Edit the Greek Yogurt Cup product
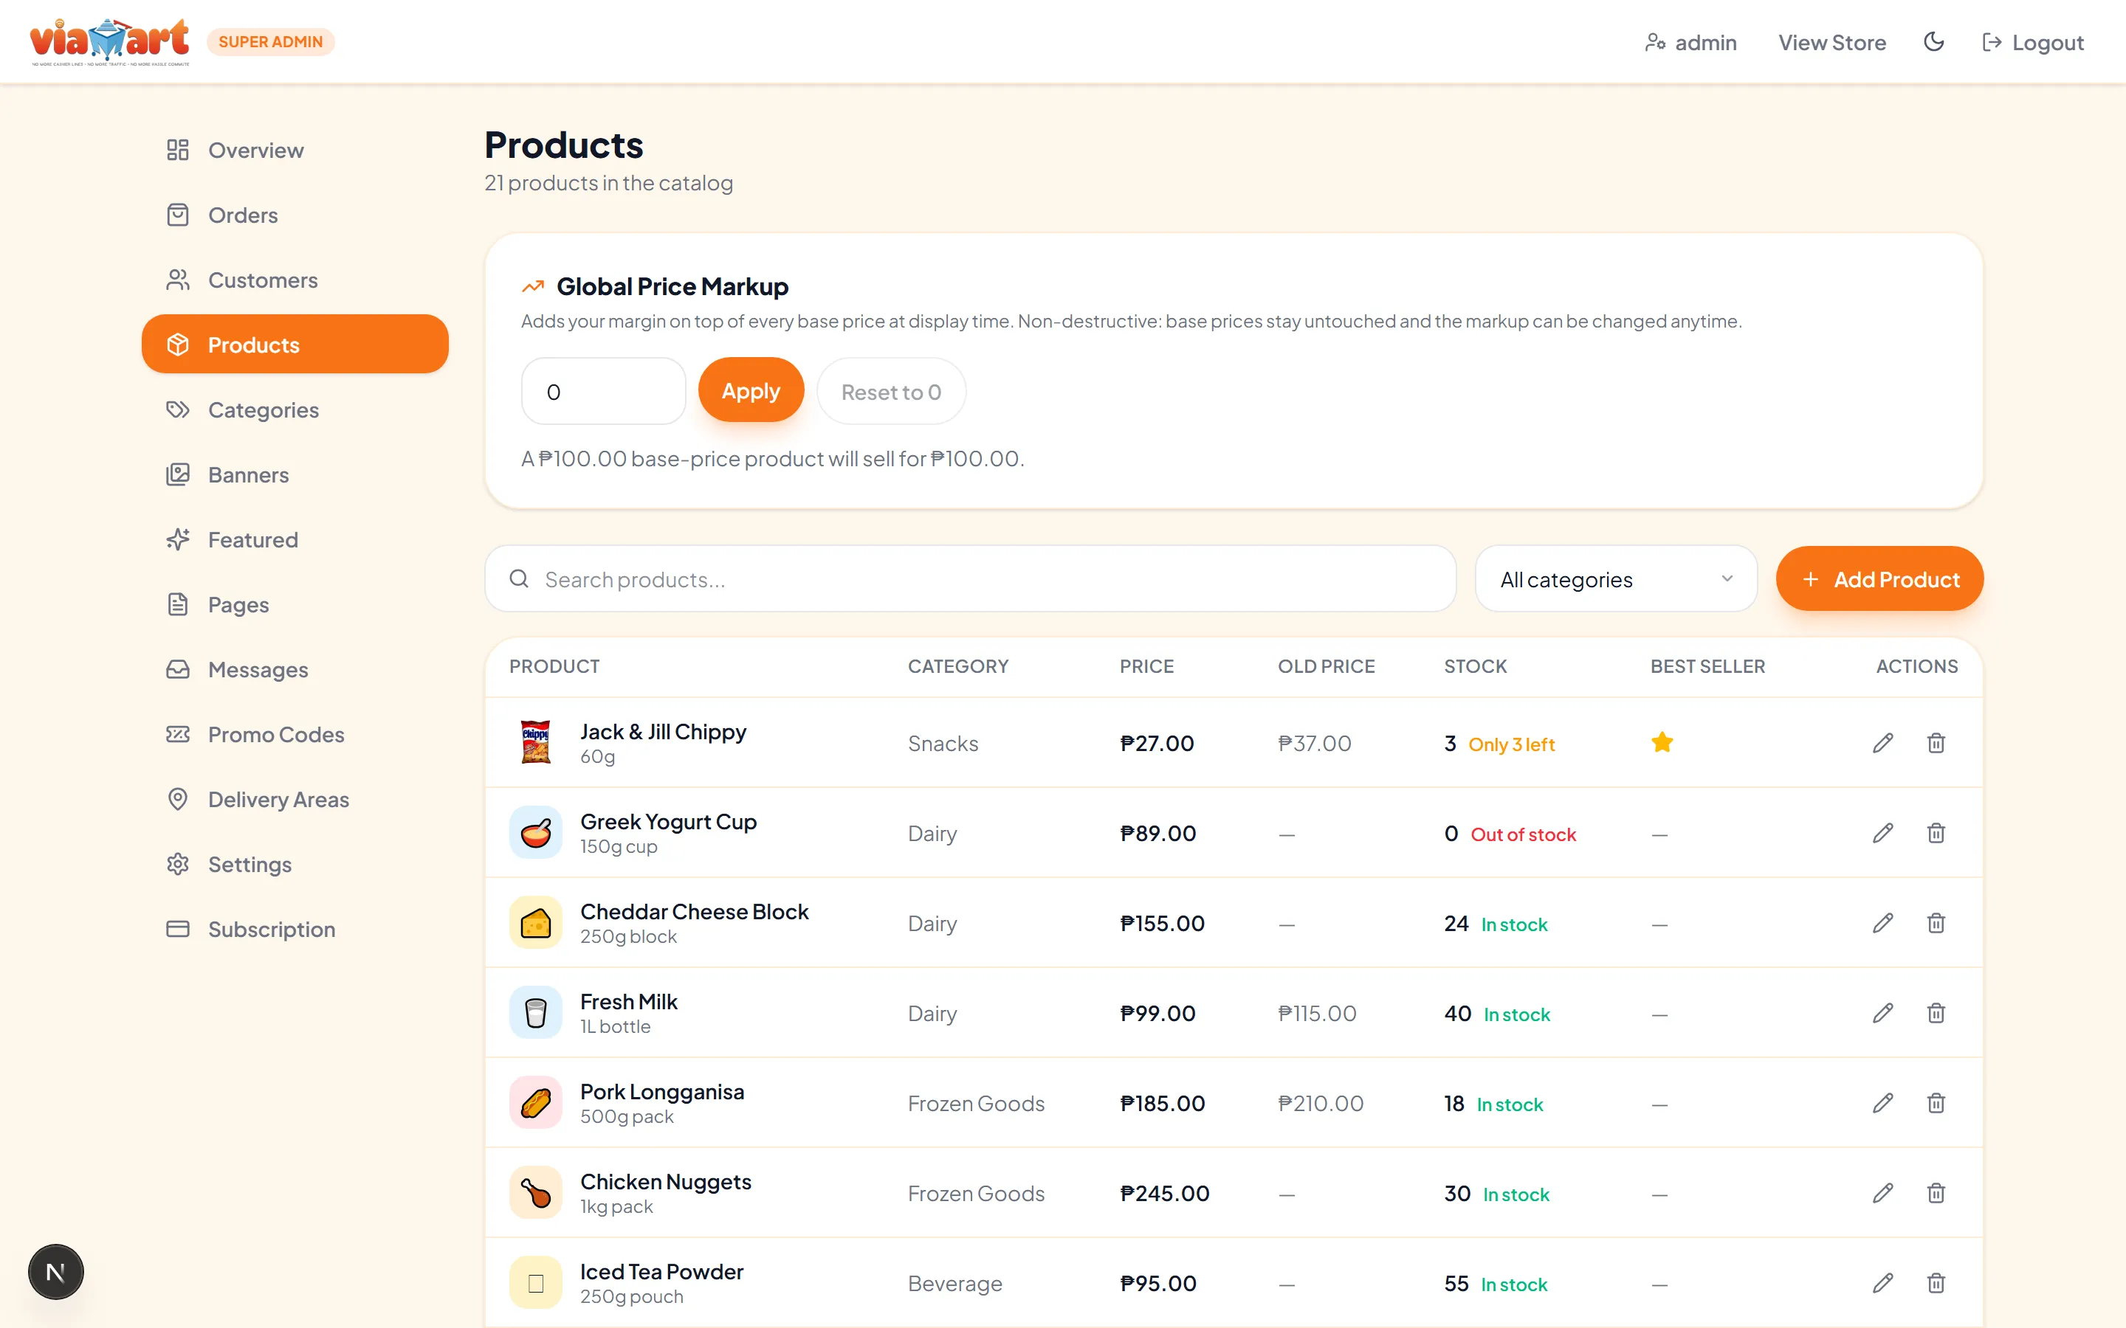 (x=1882, y=833)
